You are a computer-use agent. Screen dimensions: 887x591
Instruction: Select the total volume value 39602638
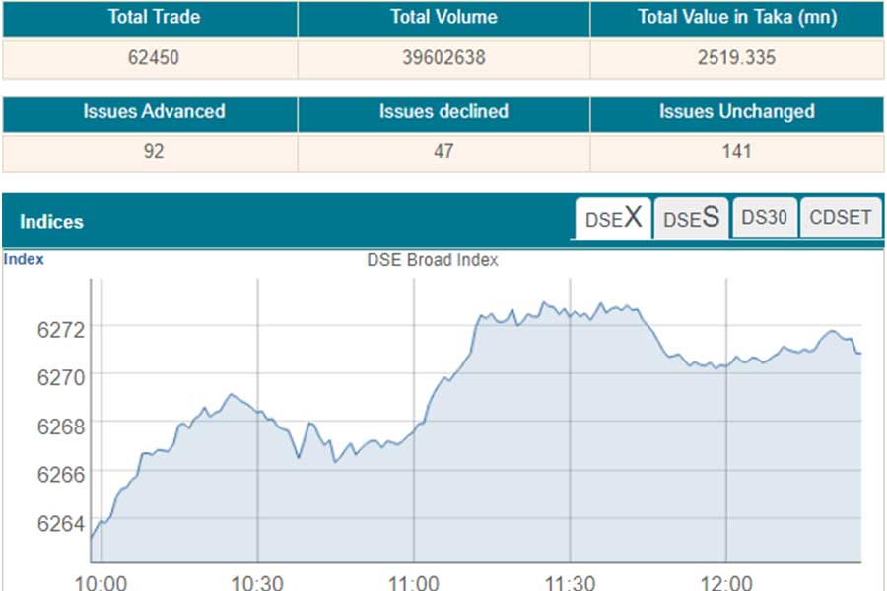(444, 57)
